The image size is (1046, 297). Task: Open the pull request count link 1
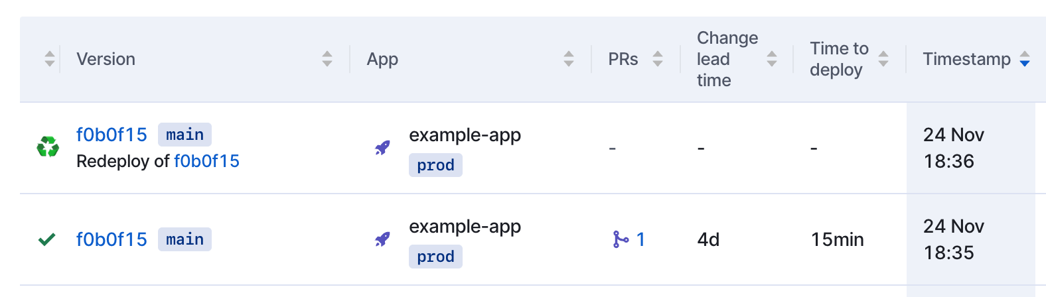coord(640,239)
